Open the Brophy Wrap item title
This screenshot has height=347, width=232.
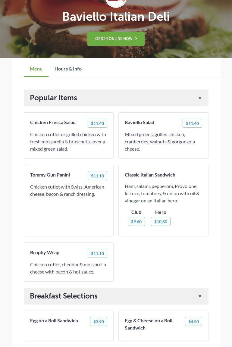[45, 252]
